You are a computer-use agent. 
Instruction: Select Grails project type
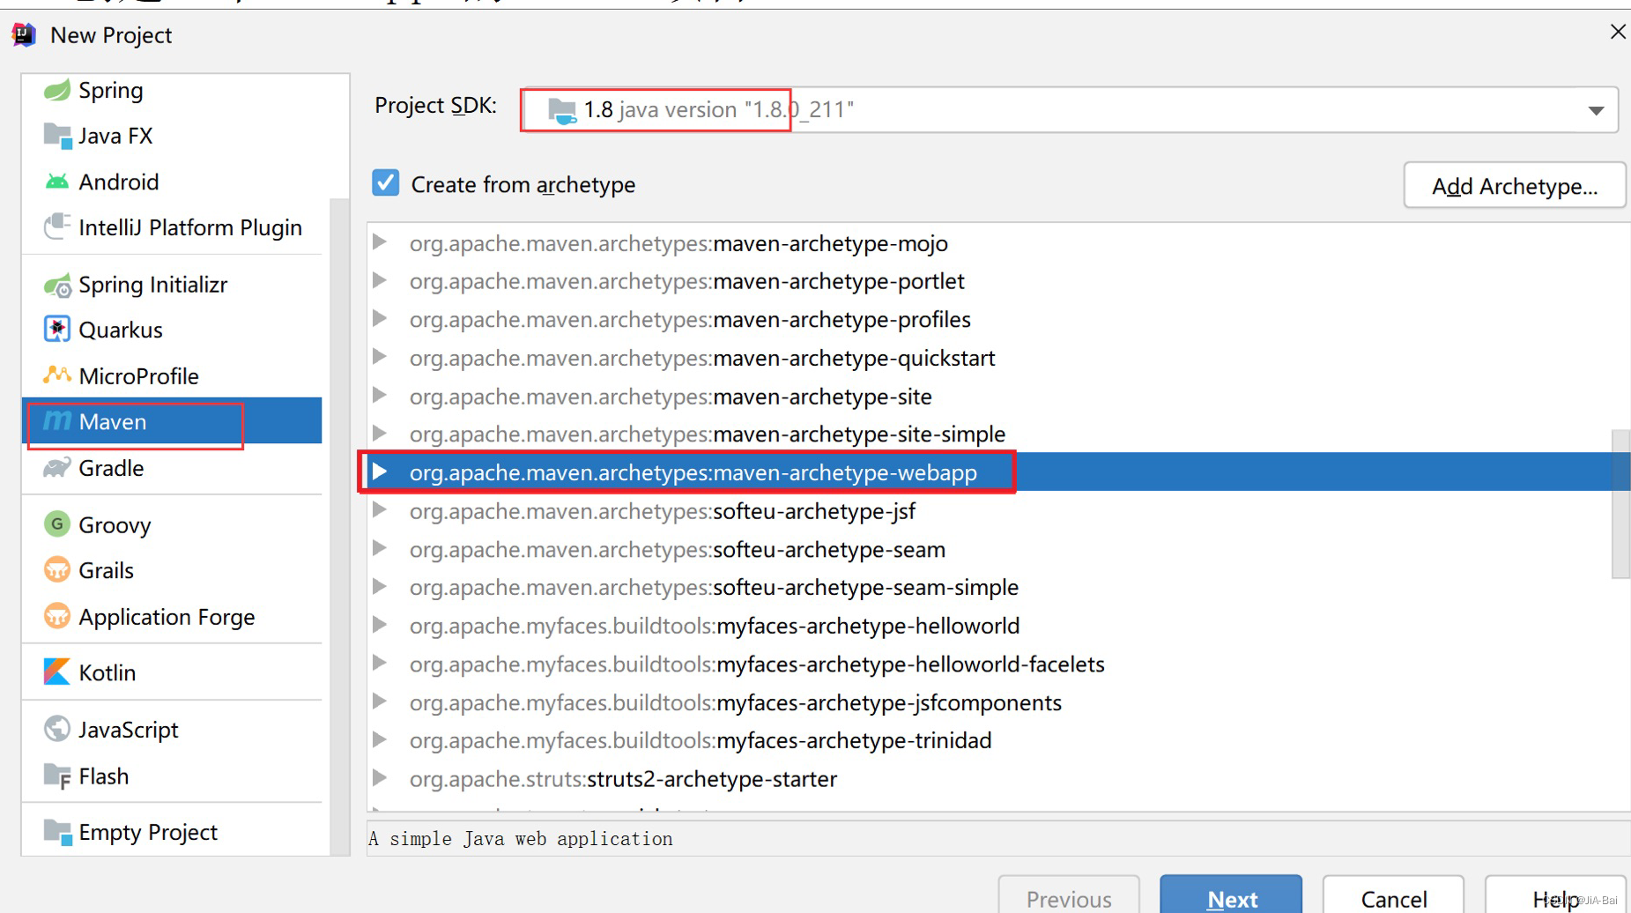point(172,570)
